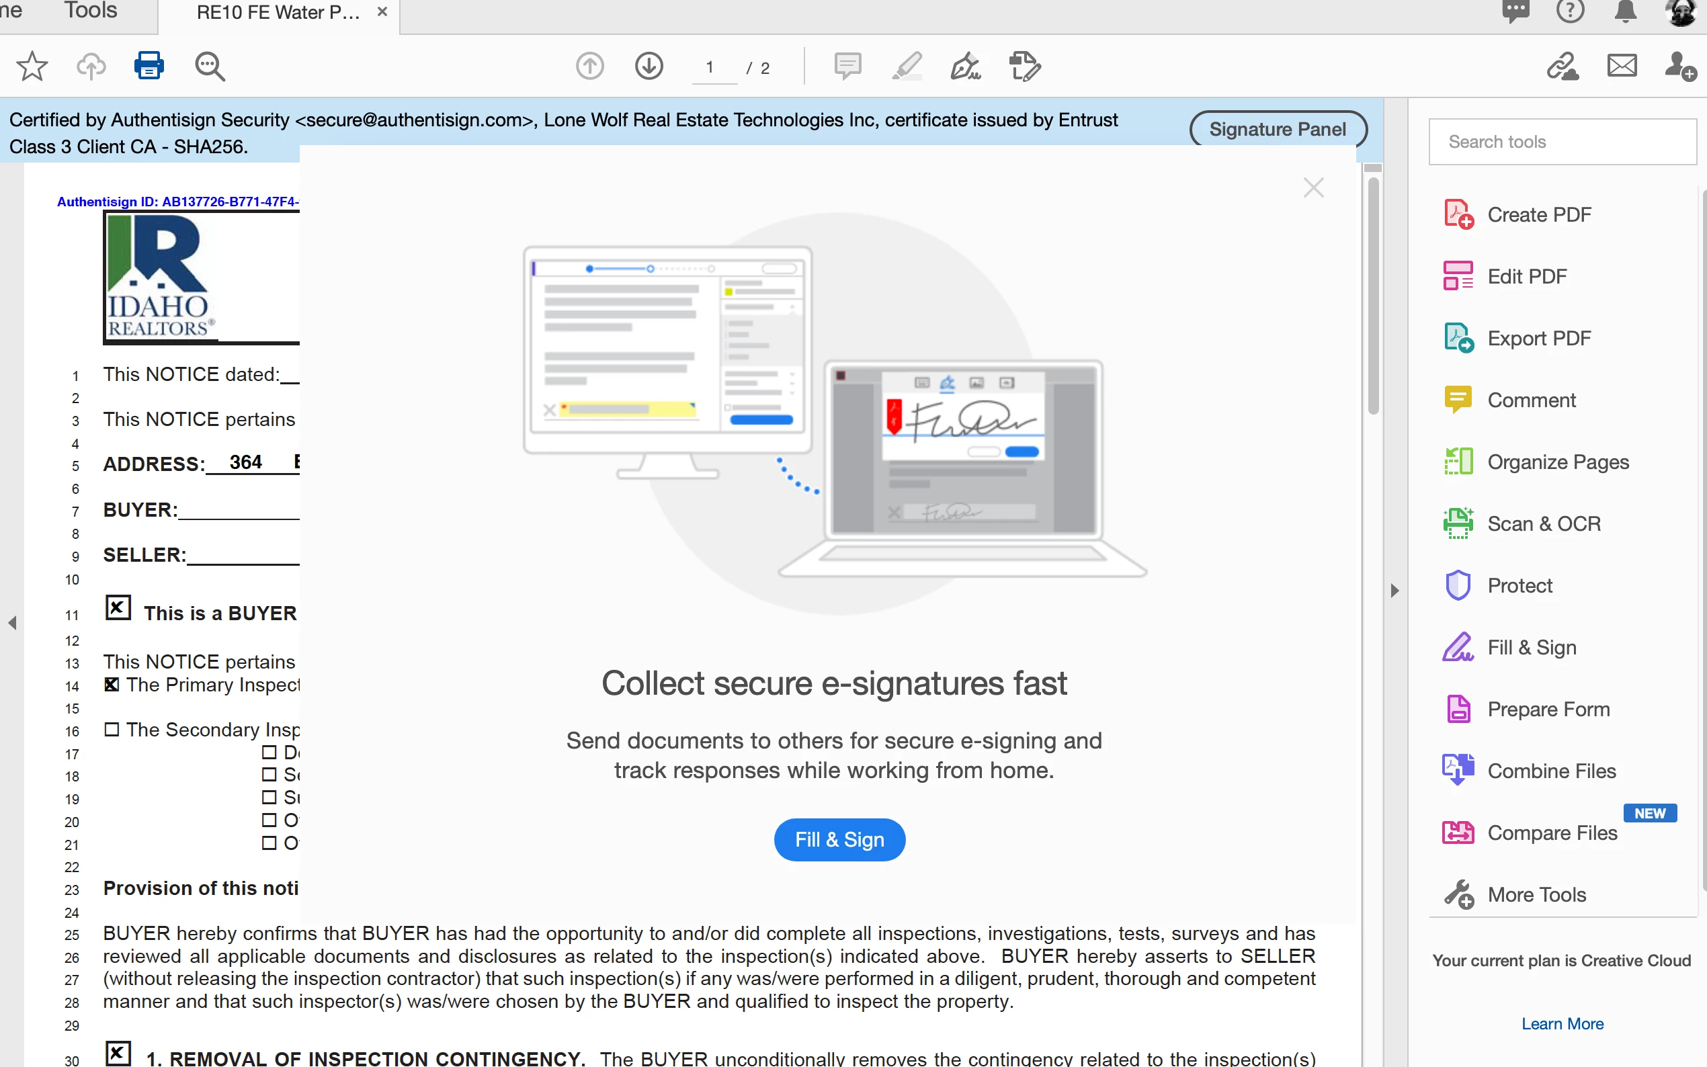Go to next page arrow
Viewport: 1707px width, 1067px height.
(649, 67)
